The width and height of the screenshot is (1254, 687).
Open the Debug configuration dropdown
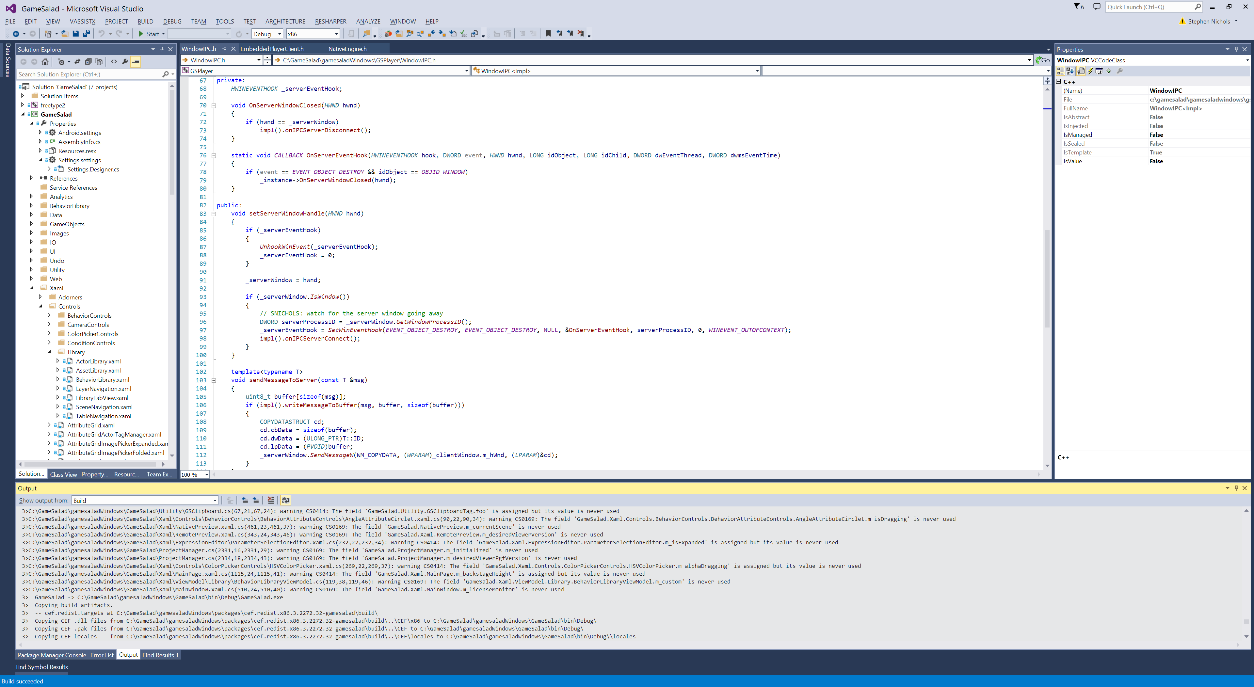280,34
